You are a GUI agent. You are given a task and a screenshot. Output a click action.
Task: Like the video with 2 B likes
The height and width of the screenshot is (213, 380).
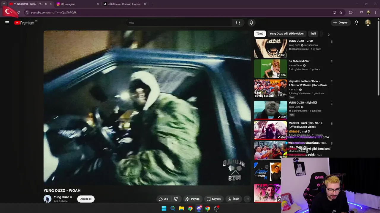pyautogui.click(x=163, y=199)
